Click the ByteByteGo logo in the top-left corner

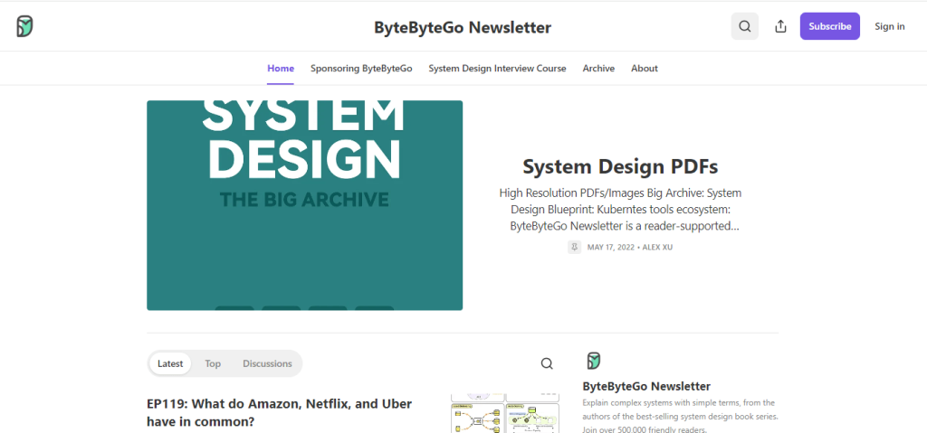25,26
